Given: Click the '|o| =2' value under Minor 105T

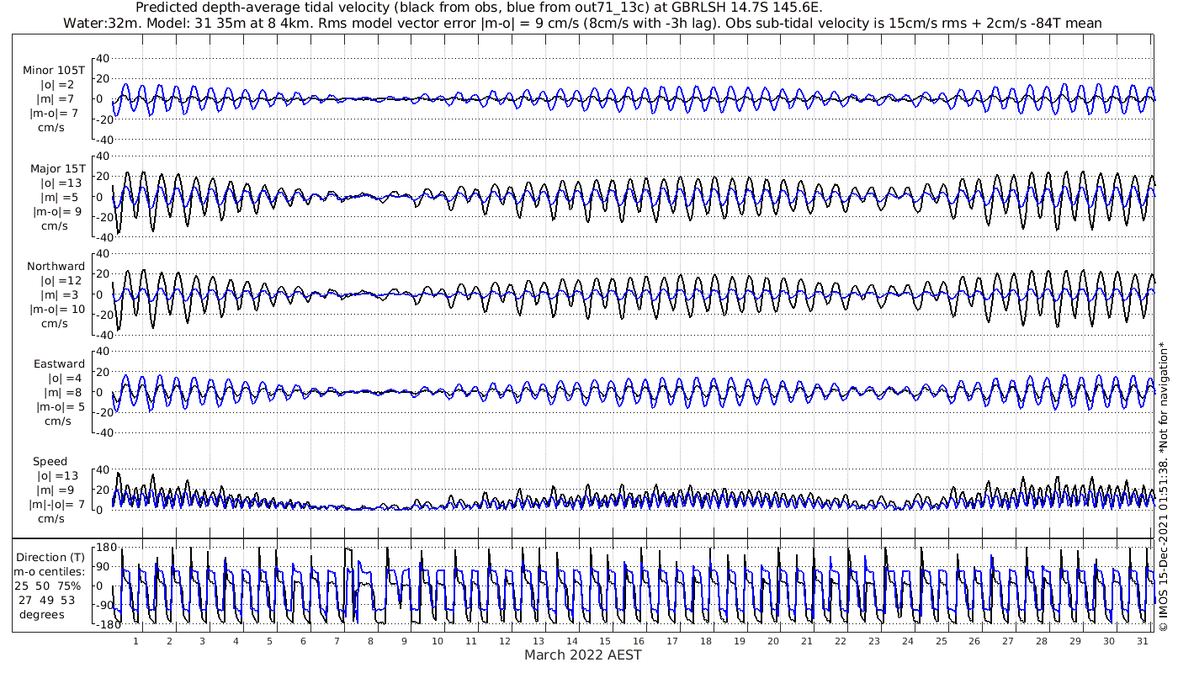Looking at the screenshot, I should tap(59, 85).
